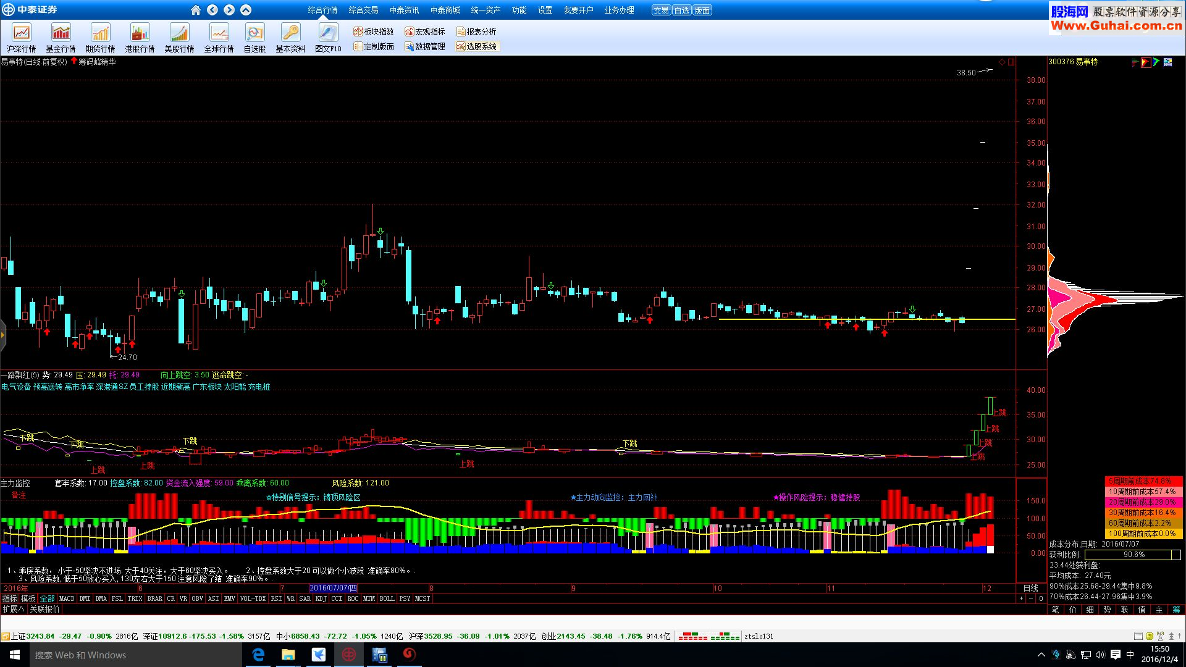
Task: Go forward with right arrow navigation icon
Action: (229, 10)
